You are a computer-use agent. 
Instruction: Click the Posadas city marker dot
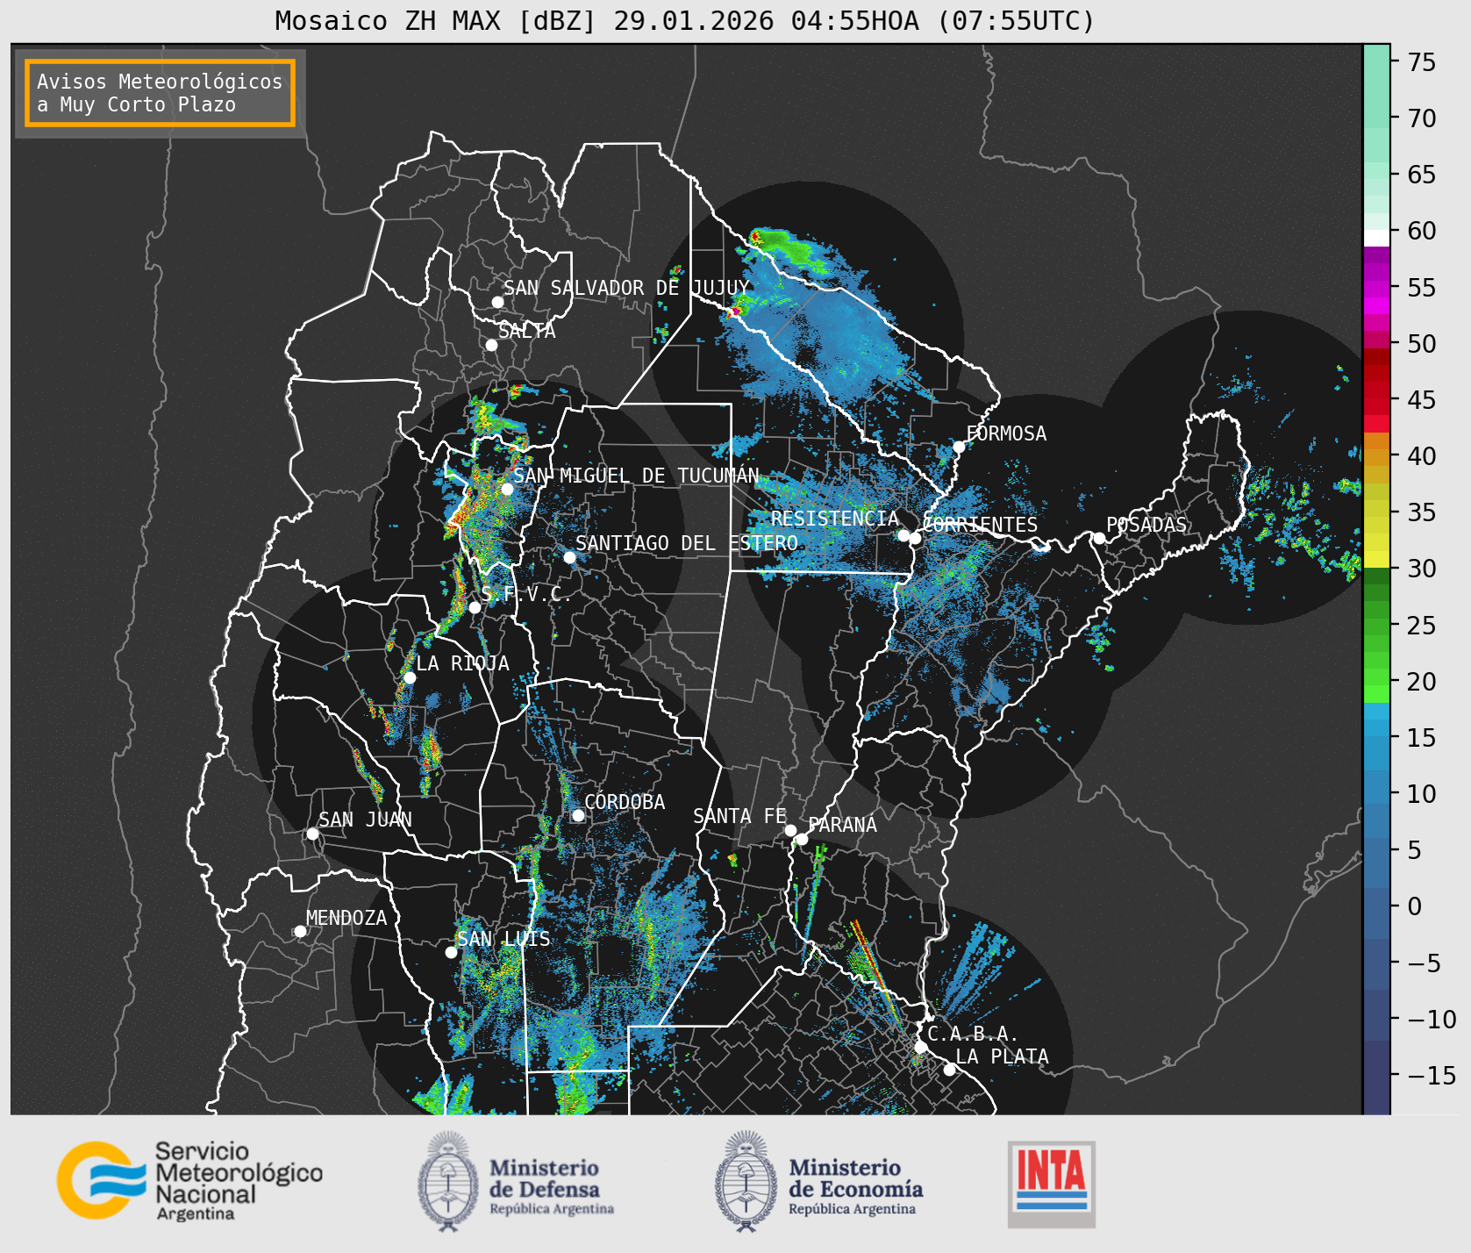click(x=1099, y=538)
